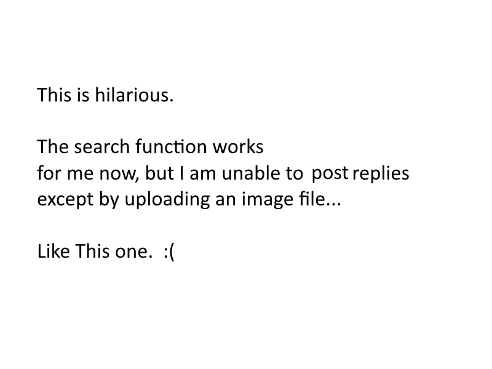The height and width of the screenshot is (369, 492).
Task: Click the word 'The' starting second paragraph
Action: pos(52,146)
